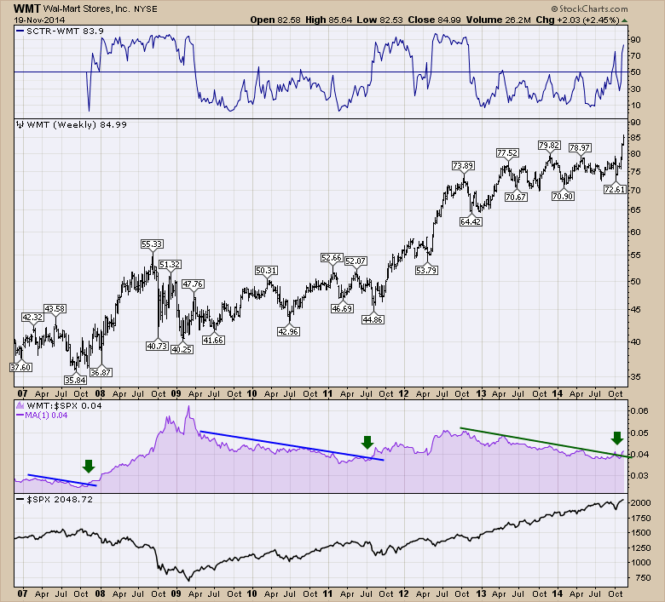
Task: Click the 35.84 price low label
Action: [x=76, y=380]
